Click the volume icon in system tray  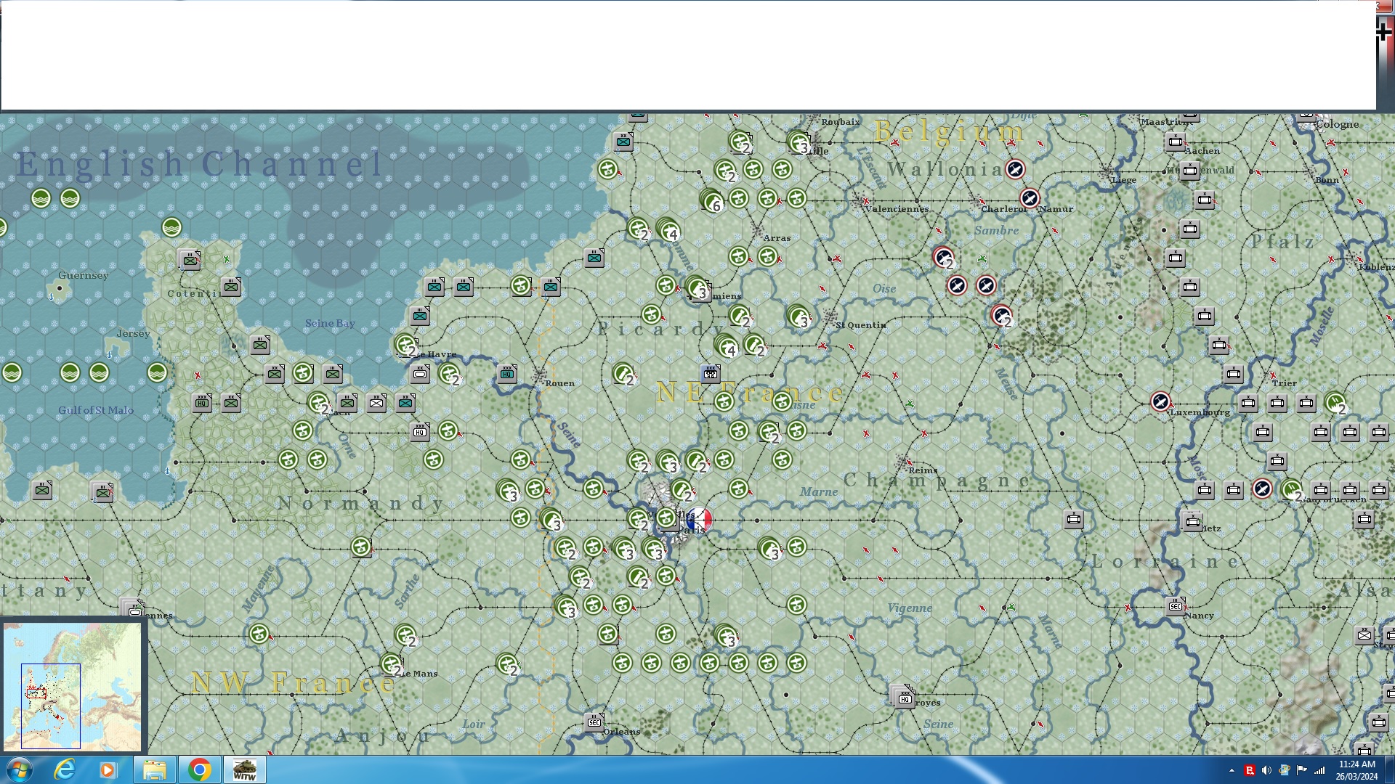click(x=1266, y=770)
